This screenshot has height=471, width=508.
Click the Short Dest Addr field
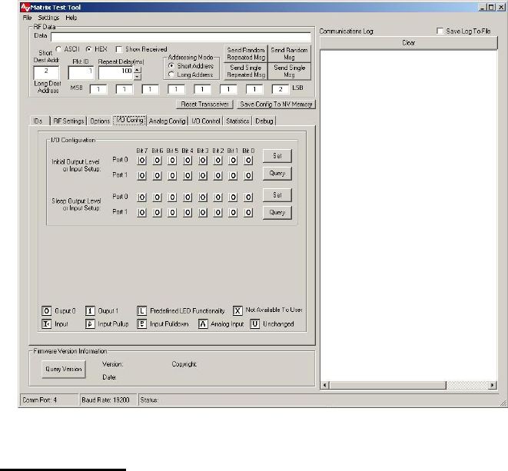[46, 72]
